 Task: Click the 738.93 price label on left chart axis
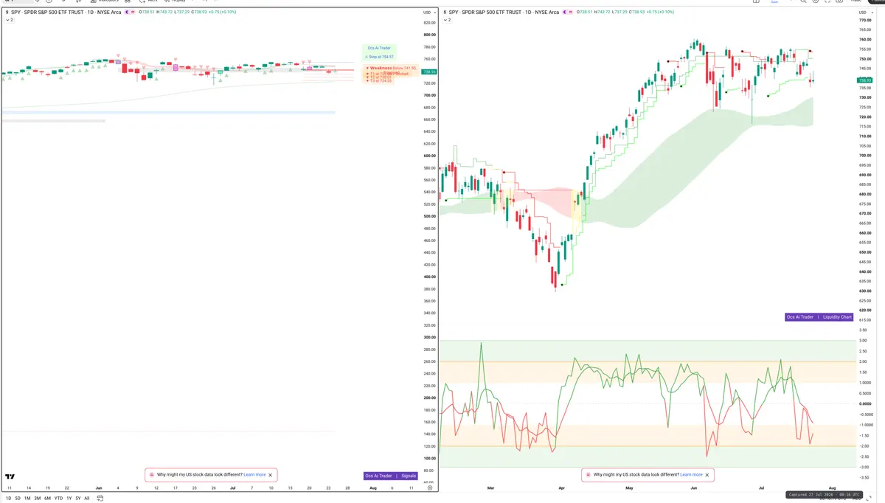coord(429,72)
